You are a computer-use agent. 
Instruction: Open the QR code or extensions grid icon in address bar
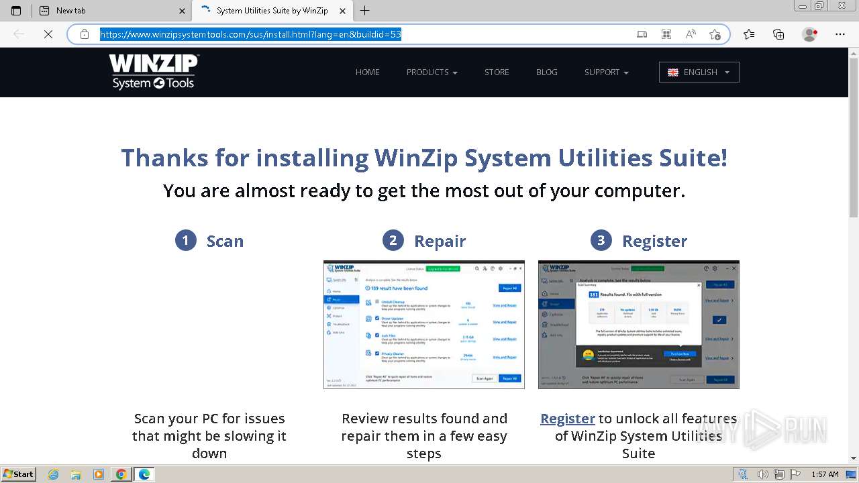(x=666, y=34)
